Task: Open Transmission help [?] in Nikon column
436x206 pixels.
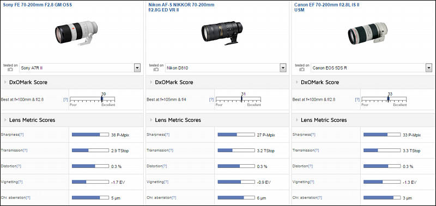Action: [x=171, y=150]
